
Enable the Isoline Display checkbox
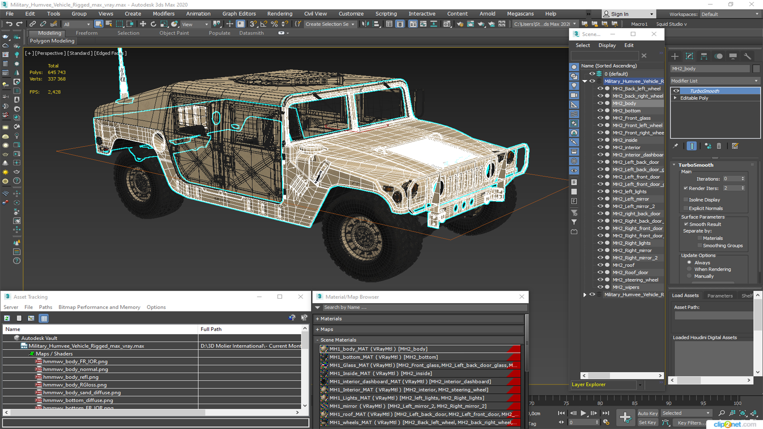[686, 200]
